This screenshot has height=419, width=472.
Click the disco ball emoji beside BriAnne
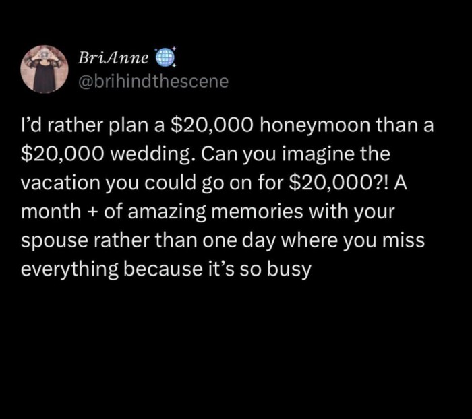coord(165,59)
